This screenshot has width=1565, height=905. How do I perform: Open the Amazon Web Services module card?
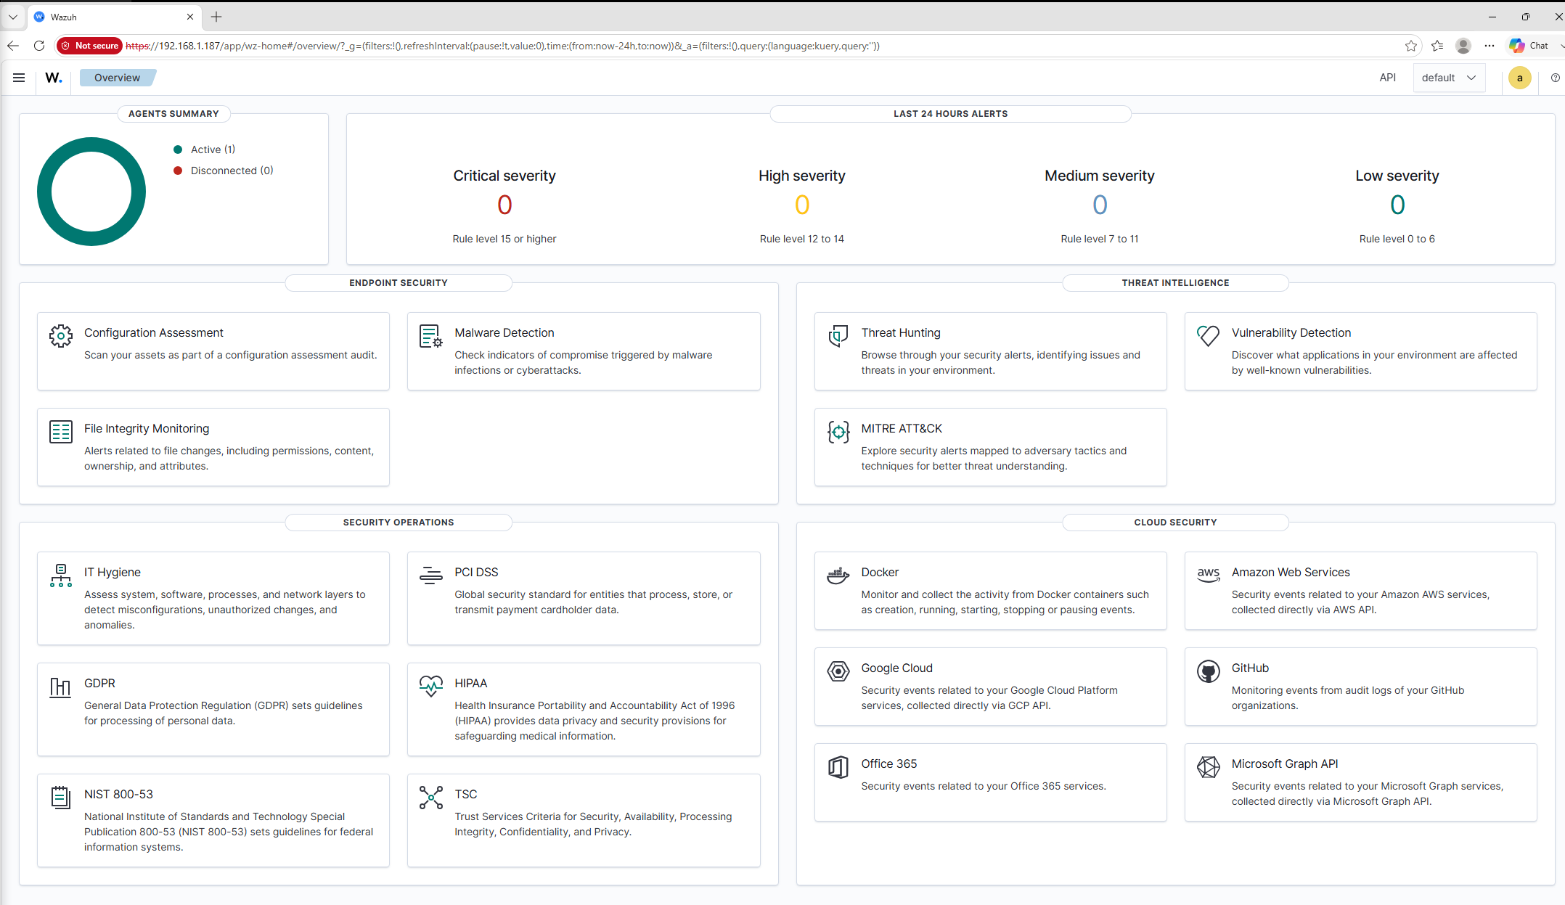point(1361,591)
